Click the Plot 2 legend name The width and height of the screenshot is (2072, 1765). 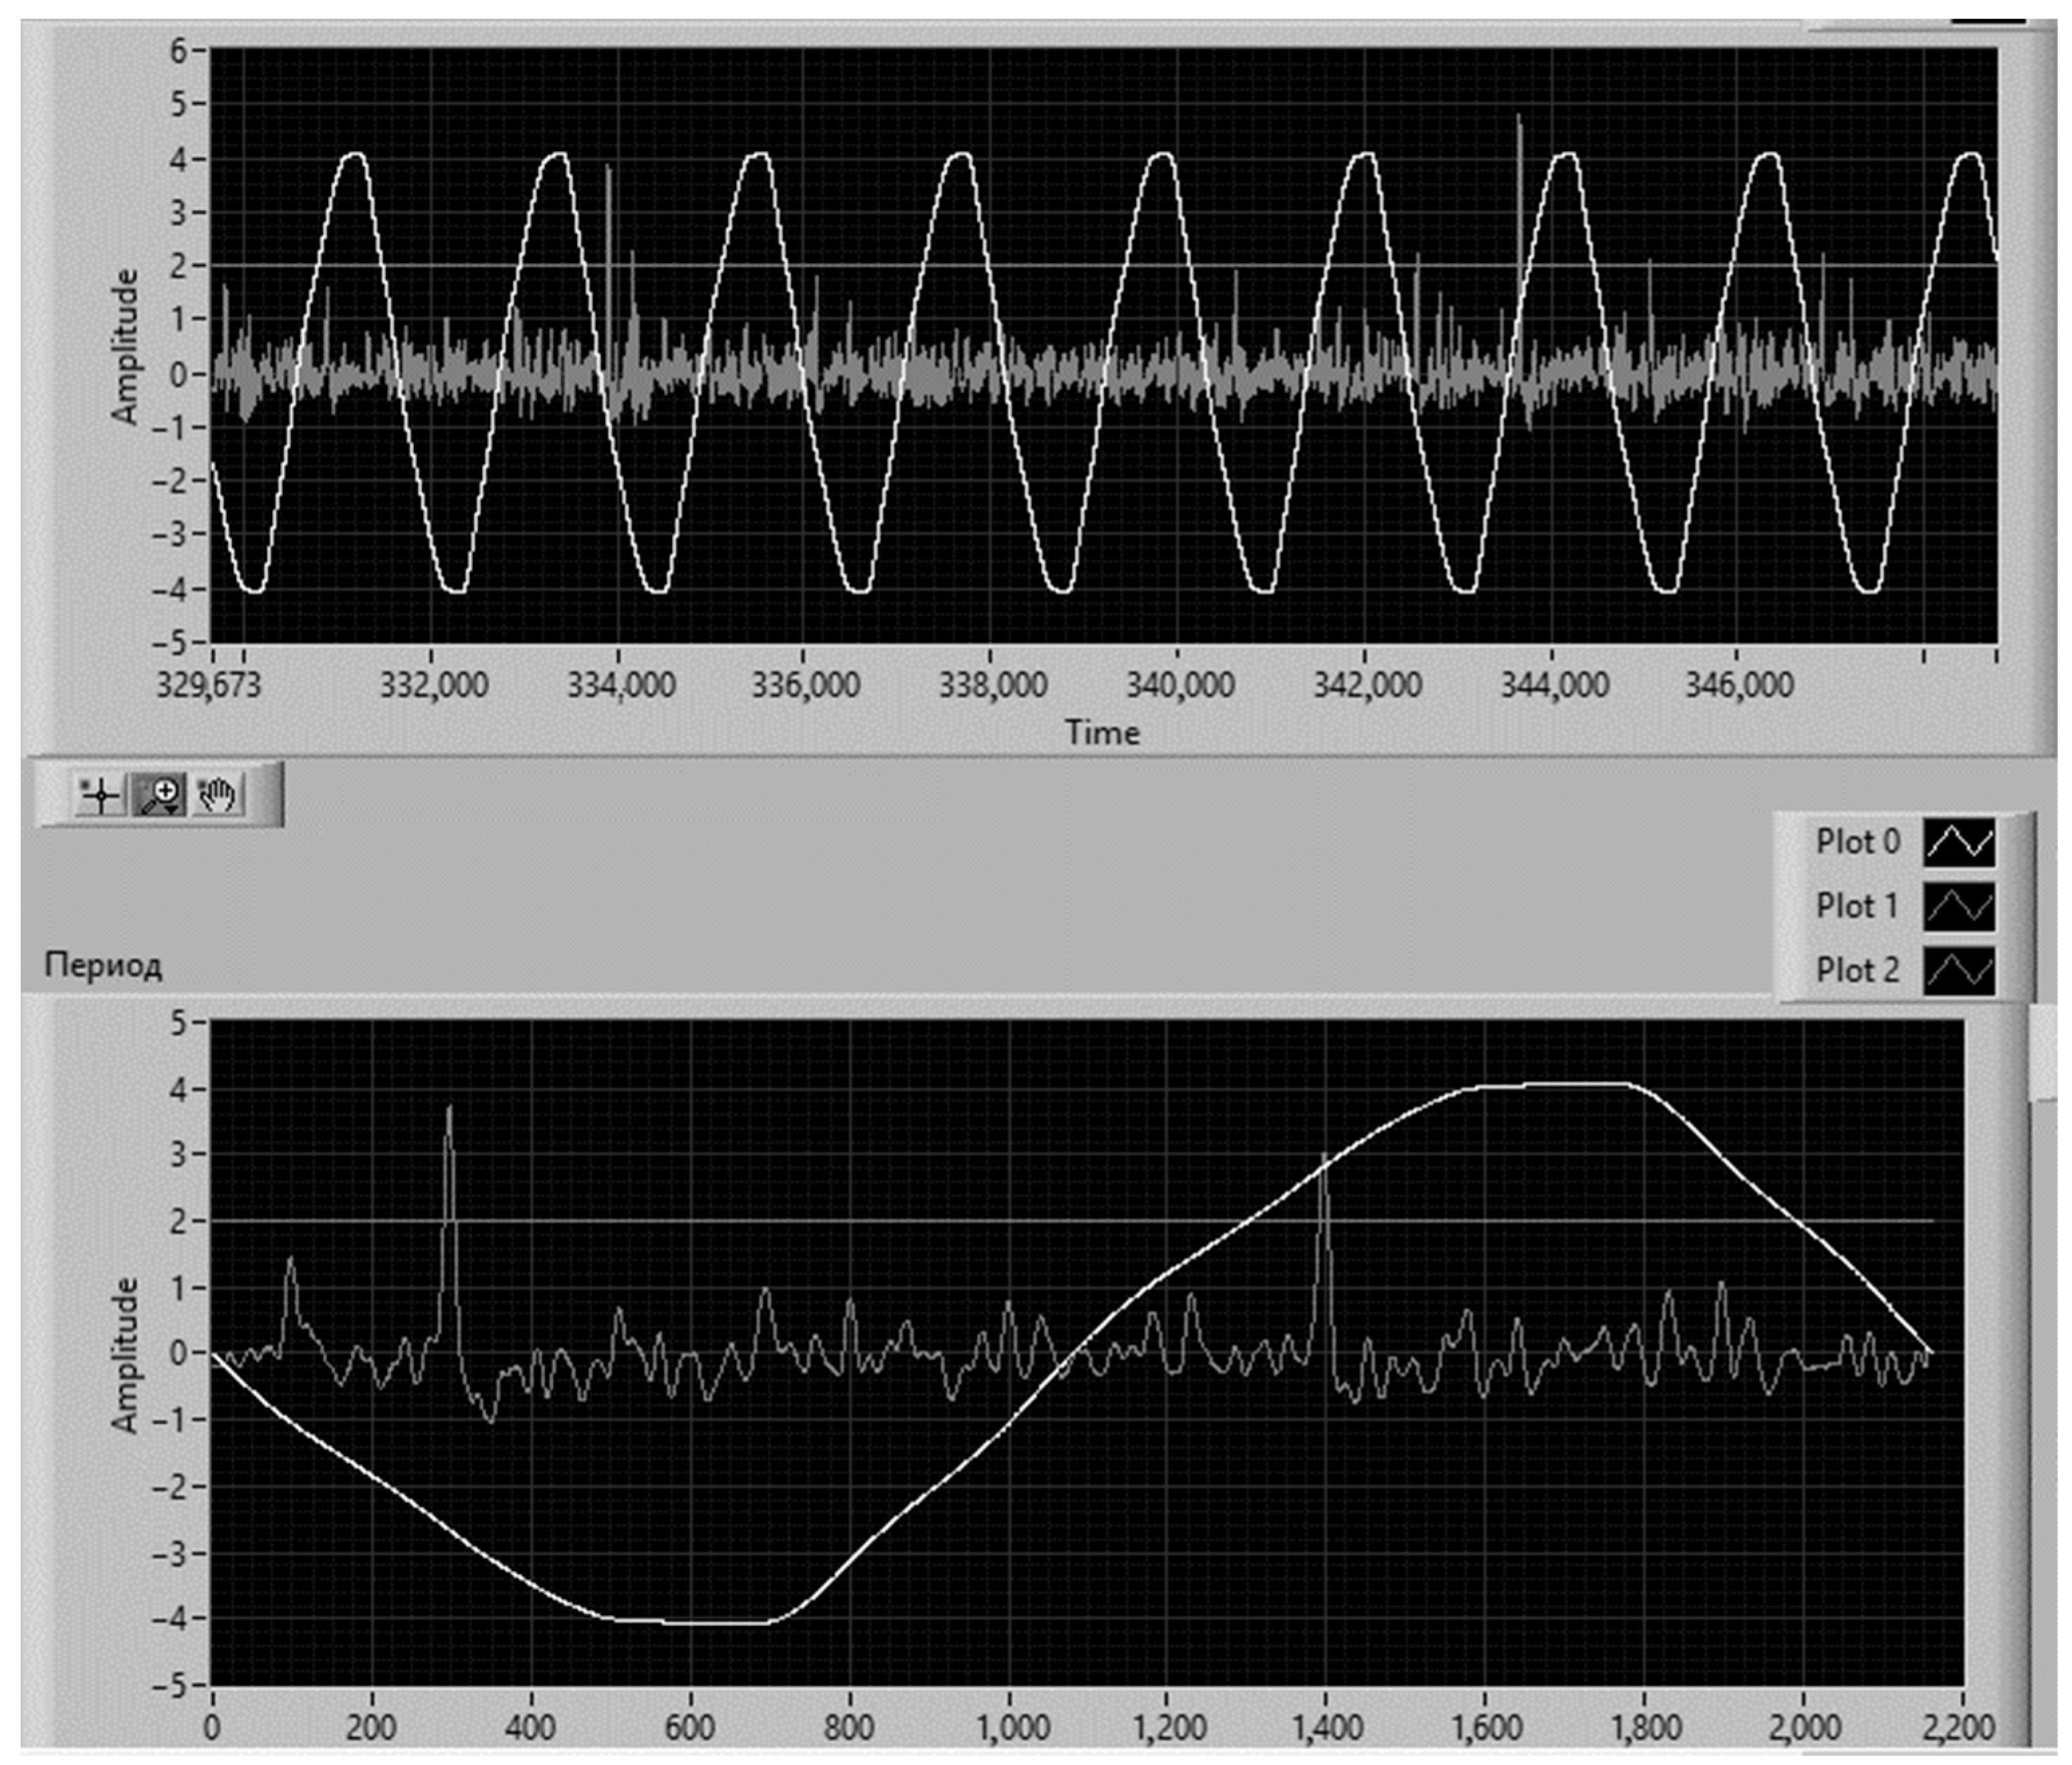tap(1857, 970)
